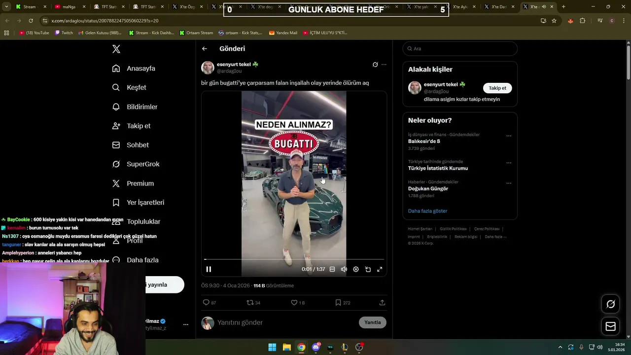
Task: Open Bildirimler notifications
Action: click(135, 106)
